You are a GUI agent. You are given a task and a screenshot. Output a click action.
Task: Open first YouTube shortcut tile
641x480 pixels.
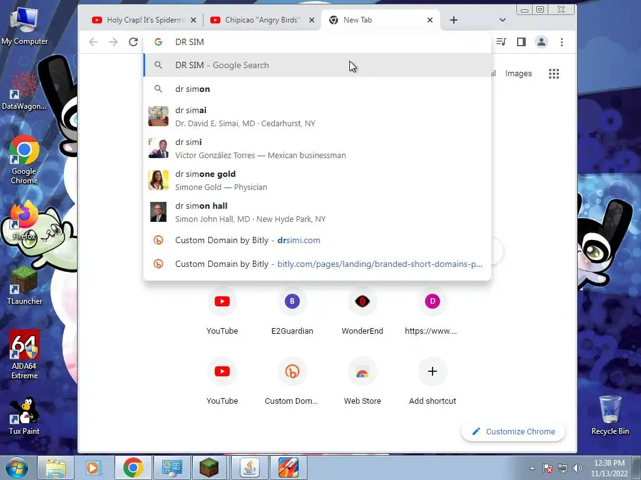point(222,312)
